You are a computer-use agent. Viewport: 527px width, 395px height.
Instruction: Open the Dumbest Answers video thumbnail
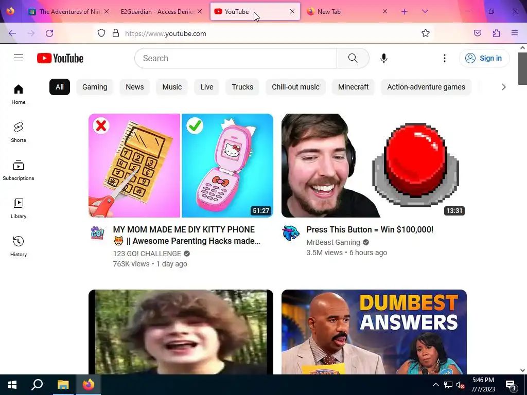click(x=374, y=332)
